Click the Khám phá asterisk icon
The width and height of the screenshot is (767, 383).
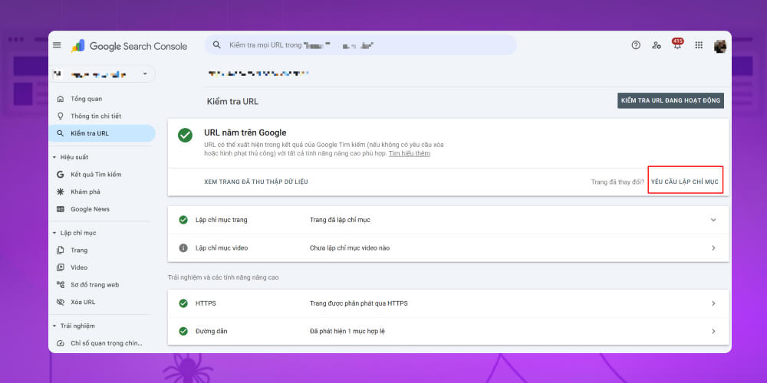click(60, 191)
